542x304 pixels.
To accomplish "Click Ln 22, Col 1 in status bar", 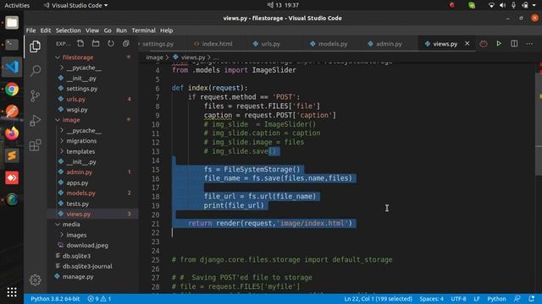I will [x=378, y=299].
